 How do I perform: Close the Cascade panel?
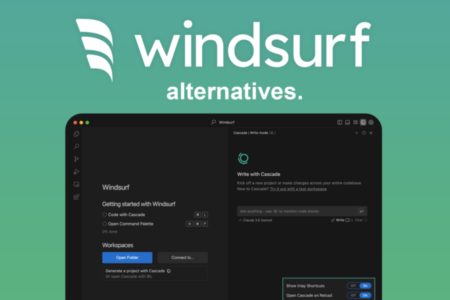coord(371,133)
